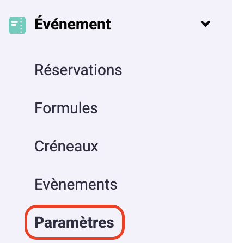This screenshot has height=243, width=232.
Task: View pricing packages under Formules
Action: tap(66, 108)
